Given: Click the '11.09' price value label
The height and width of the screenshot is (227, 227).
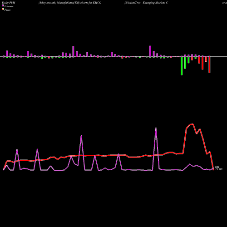Looking at the screenshot, I should click(x=219, y=169).
